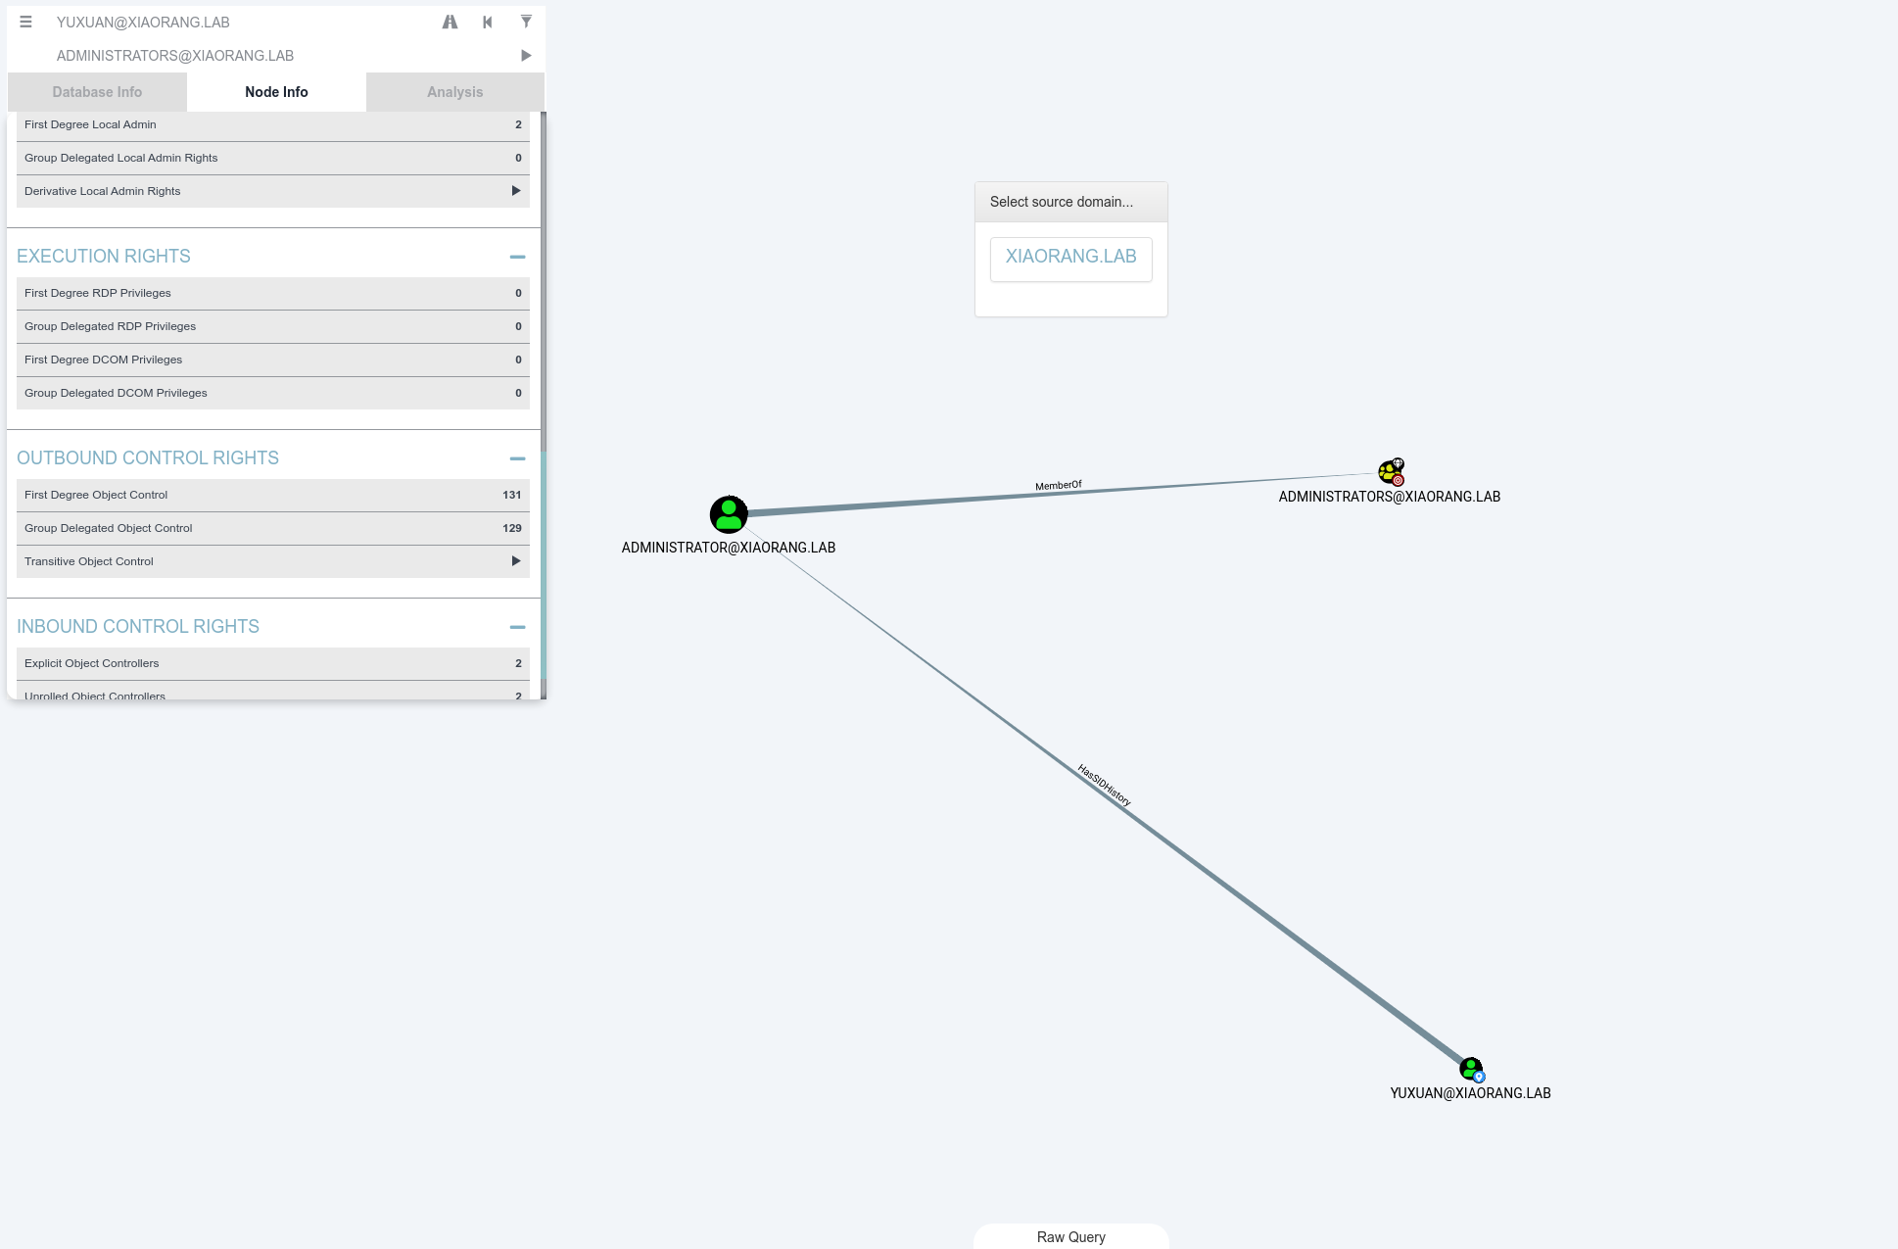Viewport: 1898px width, 1249px height.
Task: Switch to the Analysis tab
Action: click(x=454, y=92)
